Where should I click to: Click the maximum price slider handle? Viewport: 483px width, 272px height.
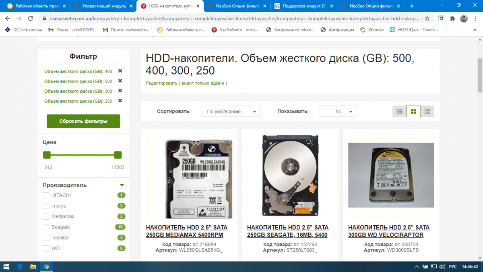118,155
